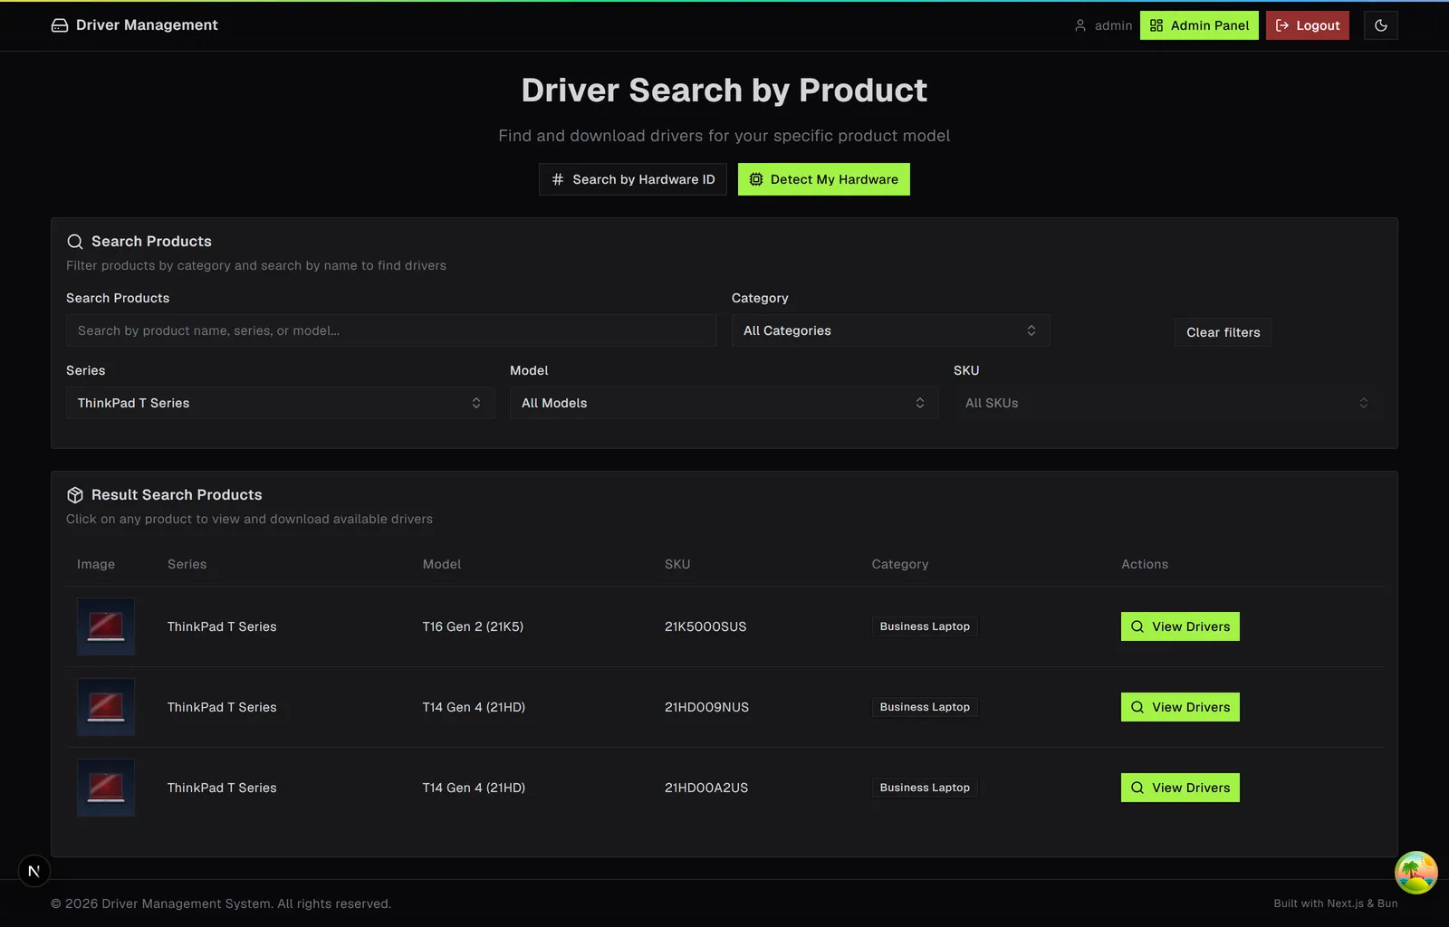Expand the ThinkPad T Series dropdown
This screenshot has width=1449, height=927.
pyautogui.click(x=281, y=403)
